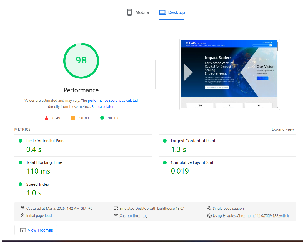The image size is (305, 244).
Task: Open the See calculator link
Action: click(102, 106)
